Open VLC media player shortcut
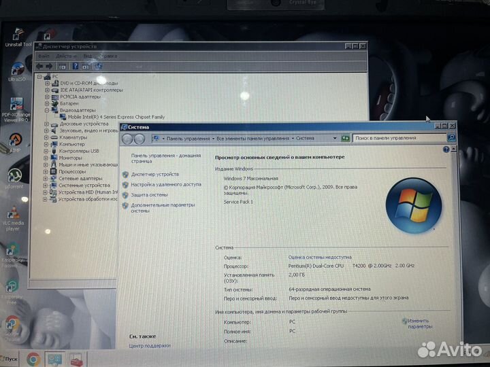The image size is (490, 367). 13,218
